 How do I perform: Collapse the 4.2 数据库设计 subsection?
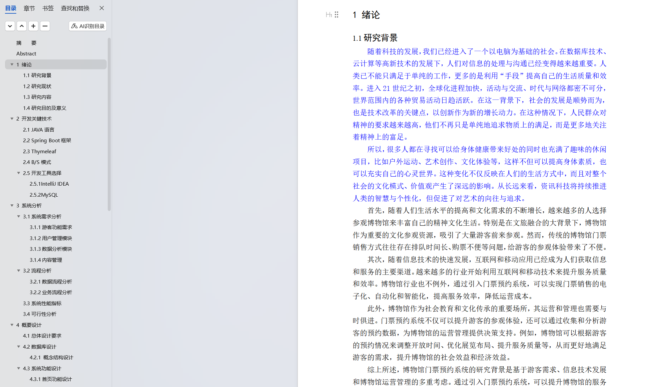coord(19,347)
